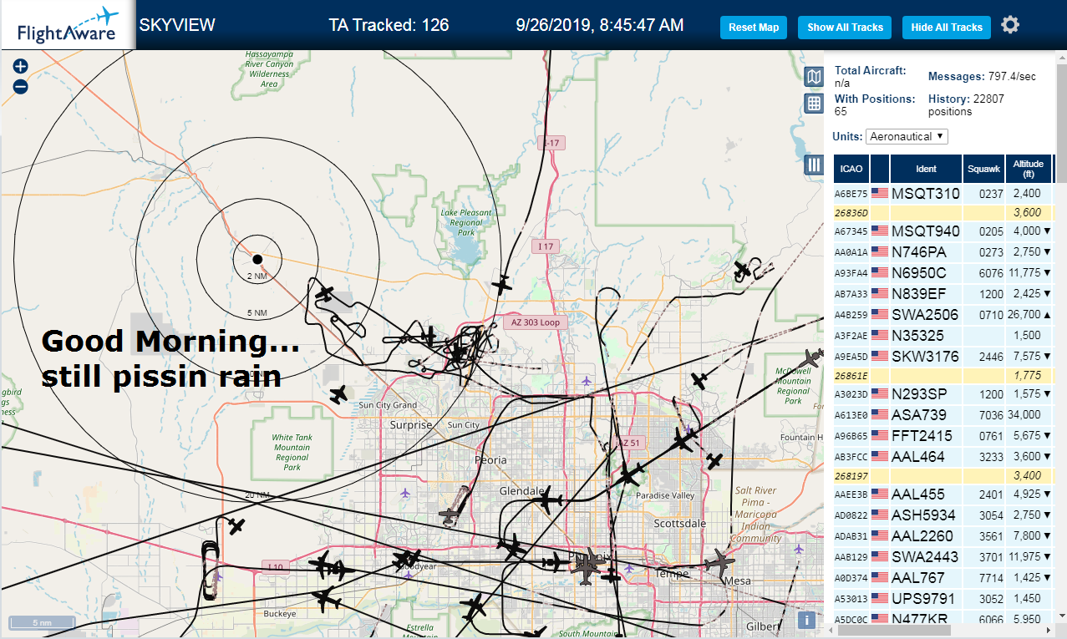Select ASA739 in the aircraft list
Screen dimensions: 1067x639
(943, 414)
